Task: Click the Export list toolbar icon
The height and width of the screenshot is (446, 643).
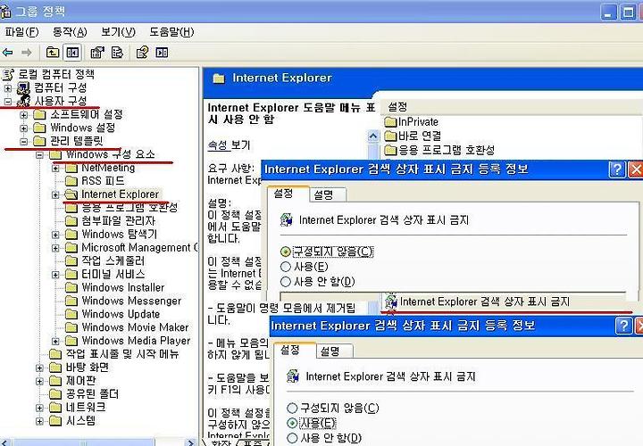Action: [x=117, y=53]
